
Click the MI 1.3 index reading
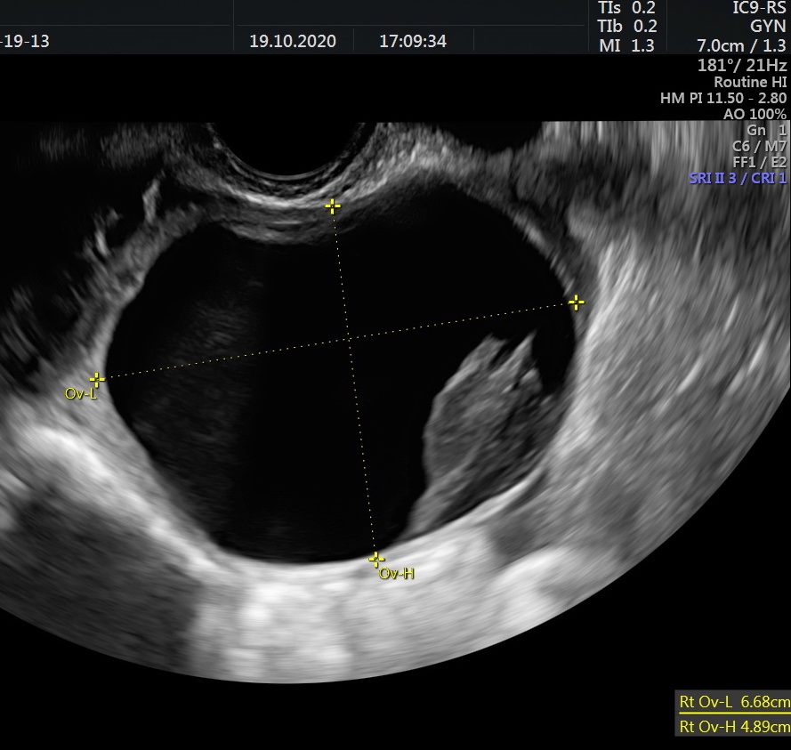pos(626,45)
